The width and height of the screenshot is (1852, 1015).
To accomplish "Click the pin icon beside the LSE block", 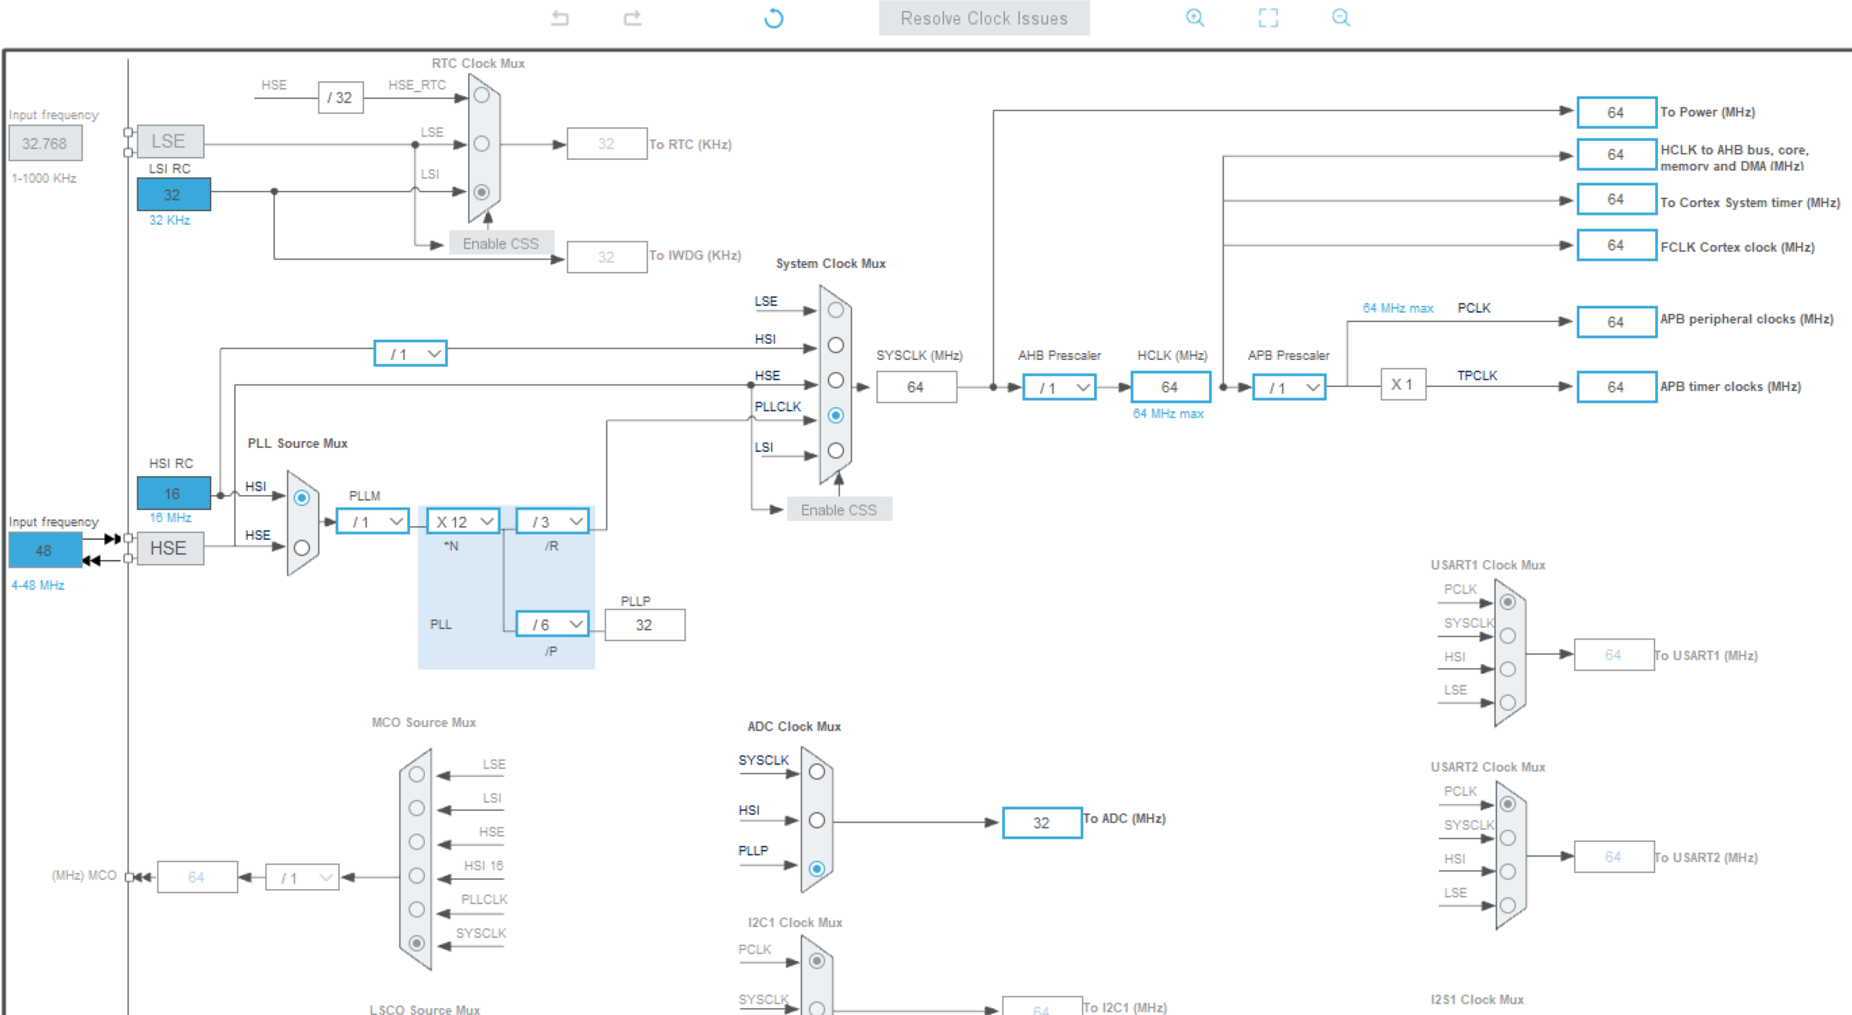I will point(128,132).
